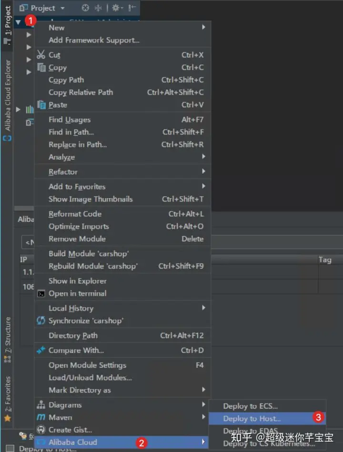The width and height of the screenshot is (343, 452).
Task: Click the External Libraries bar-chart icon
Action: click(30, 109)
